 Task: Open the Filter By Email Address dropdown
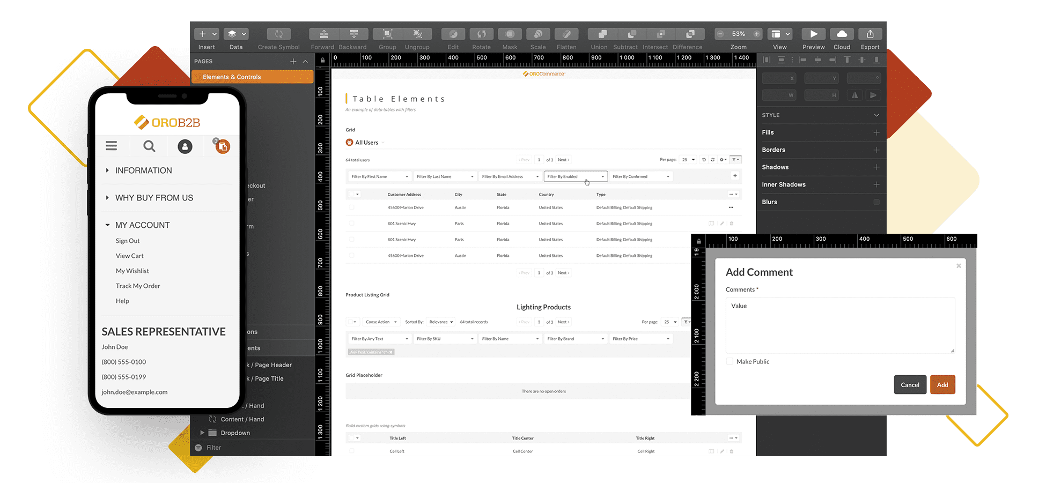[x=511, y=176]
